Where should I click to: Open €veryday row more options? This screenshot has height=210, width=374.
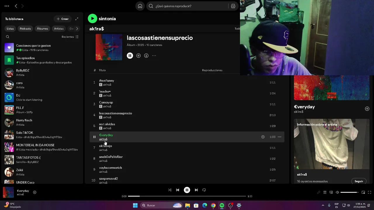(280, 137)
